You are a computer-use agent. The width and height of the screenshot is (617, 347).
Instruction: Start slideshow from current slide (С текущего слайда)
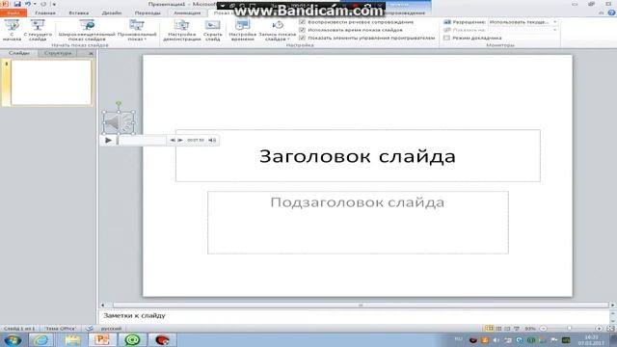click(38, 30)
